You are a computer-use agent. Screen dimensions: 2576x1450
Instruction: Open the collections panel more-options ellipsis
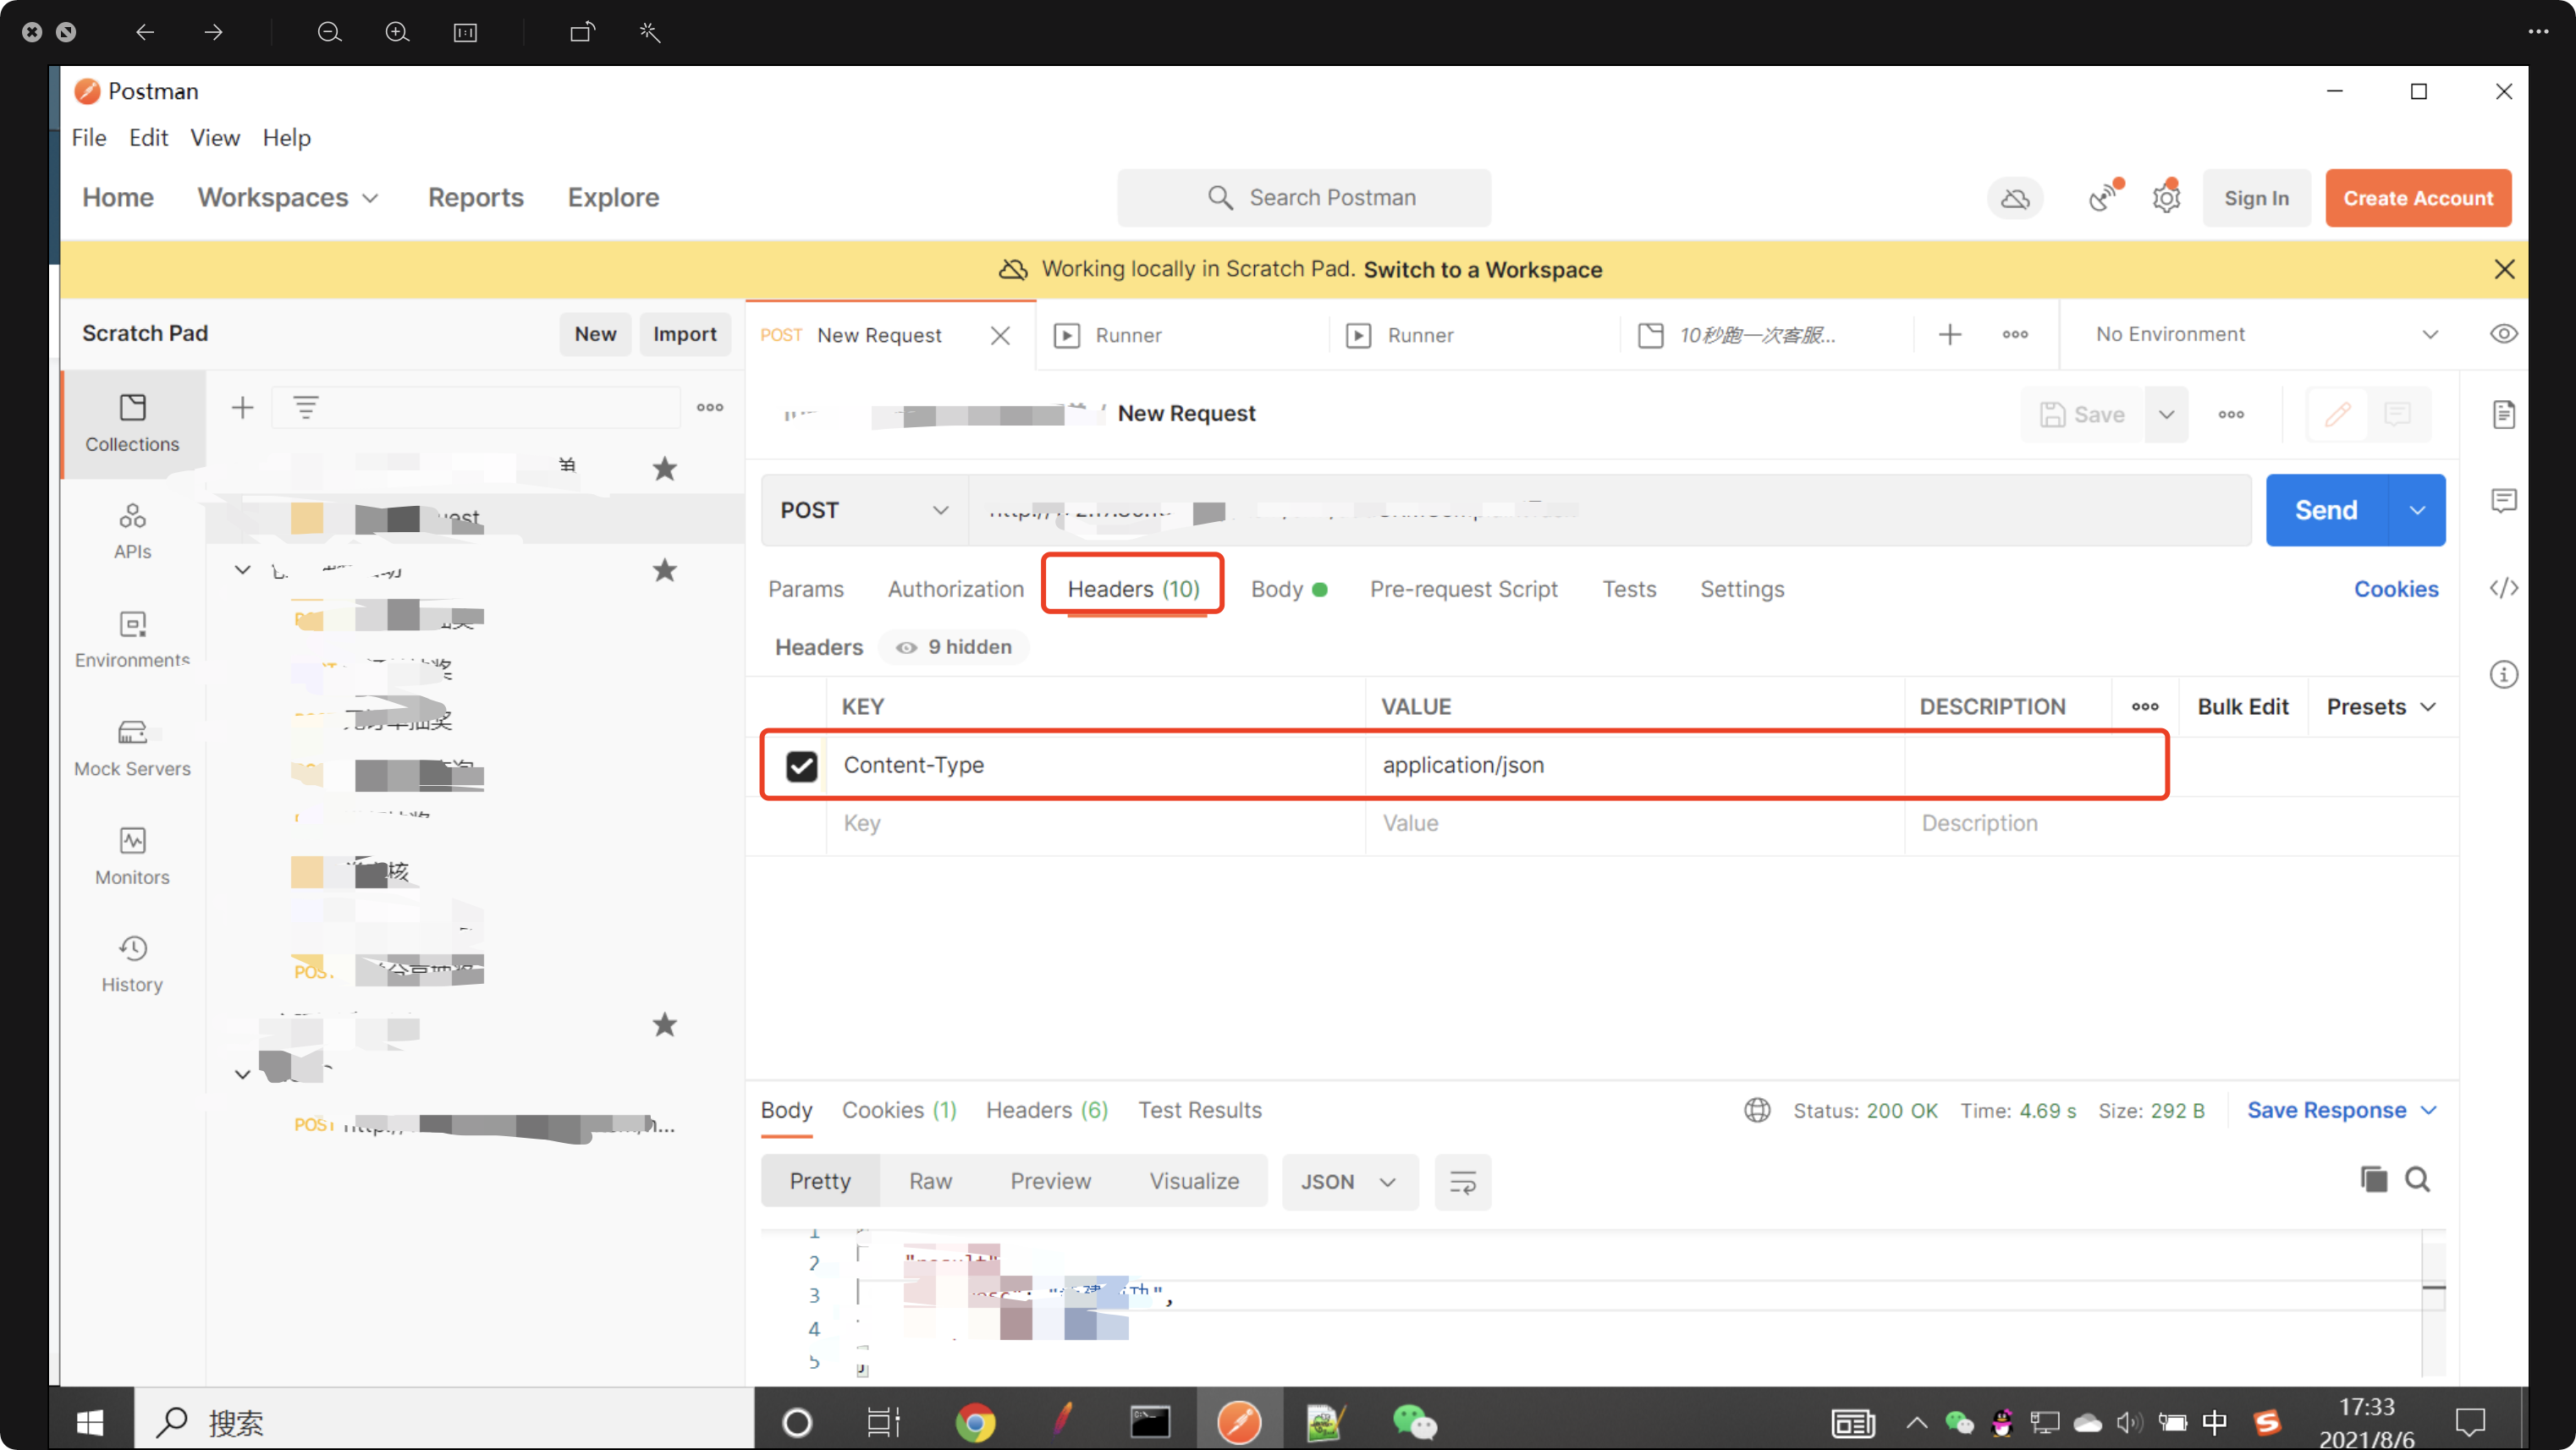(x=710, y=407)
